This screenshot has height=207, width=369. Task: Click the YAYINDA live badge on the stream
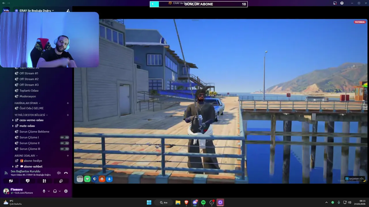359,22
